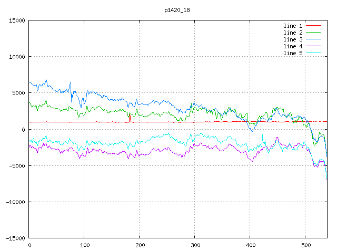Toggle the line 1 legend entry
Image resolution: width=337 pixels, height=252 pixels.
[x=293, y=26]
